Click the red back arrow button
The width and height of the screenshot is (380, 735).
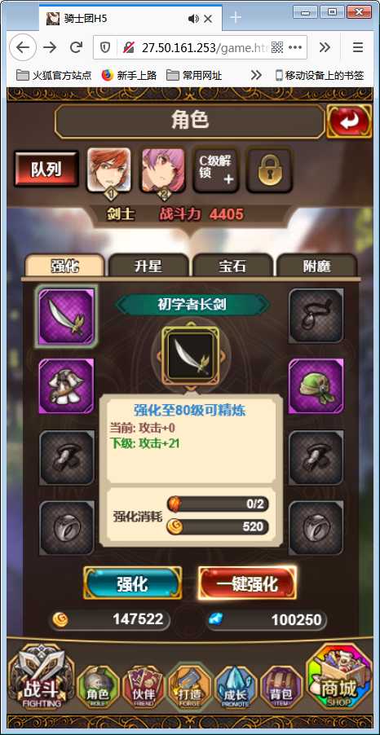coord(349,121)
